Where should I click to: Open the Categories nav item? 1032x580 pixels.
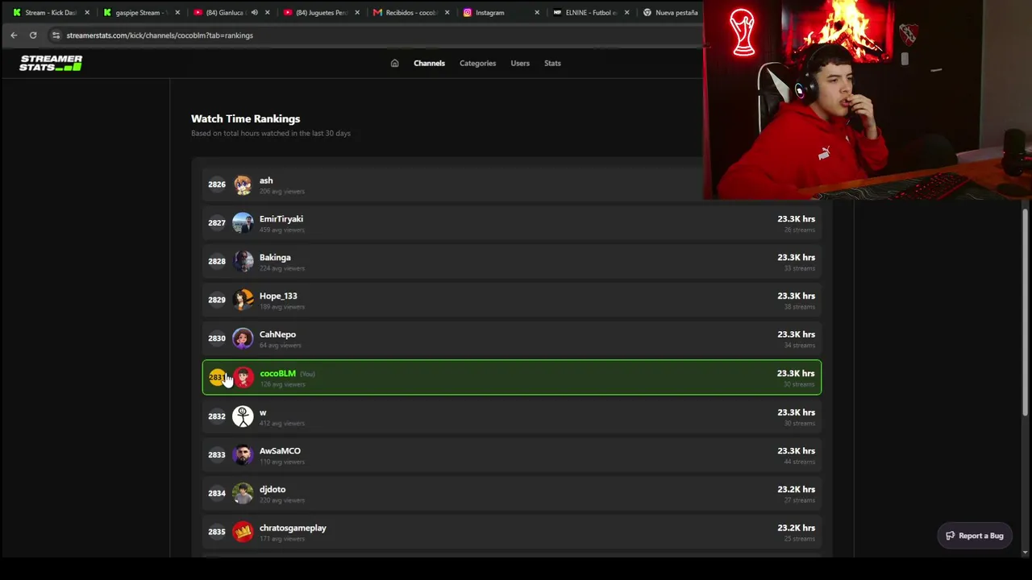(x=477, y=63)
